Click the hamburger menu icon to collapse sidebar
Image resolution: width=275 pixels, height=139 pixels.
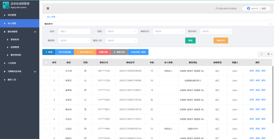[48, 8]
